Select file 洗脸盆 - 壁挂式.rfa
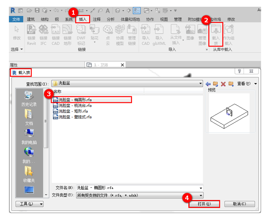Screen dimensions: 266x218 pyautogui.click(x=72, y=117)
